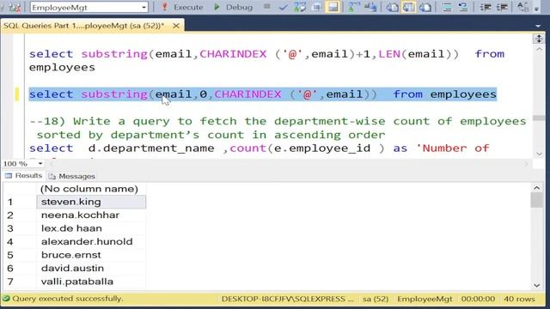
Task: Click results pane scrollbar down arrow
Action: click(x=536, y=285)
